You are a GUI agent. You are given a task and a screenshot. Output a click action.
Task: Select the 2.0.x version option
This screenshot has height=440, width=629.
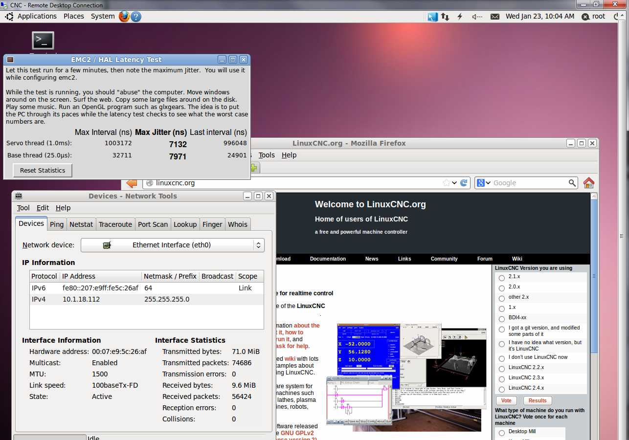pos(501,288)
